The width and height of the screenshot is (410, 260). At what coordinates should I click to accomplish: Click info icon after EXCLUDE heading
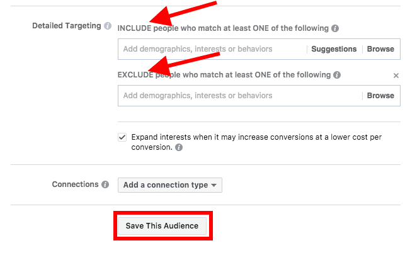tap(338, 75)
